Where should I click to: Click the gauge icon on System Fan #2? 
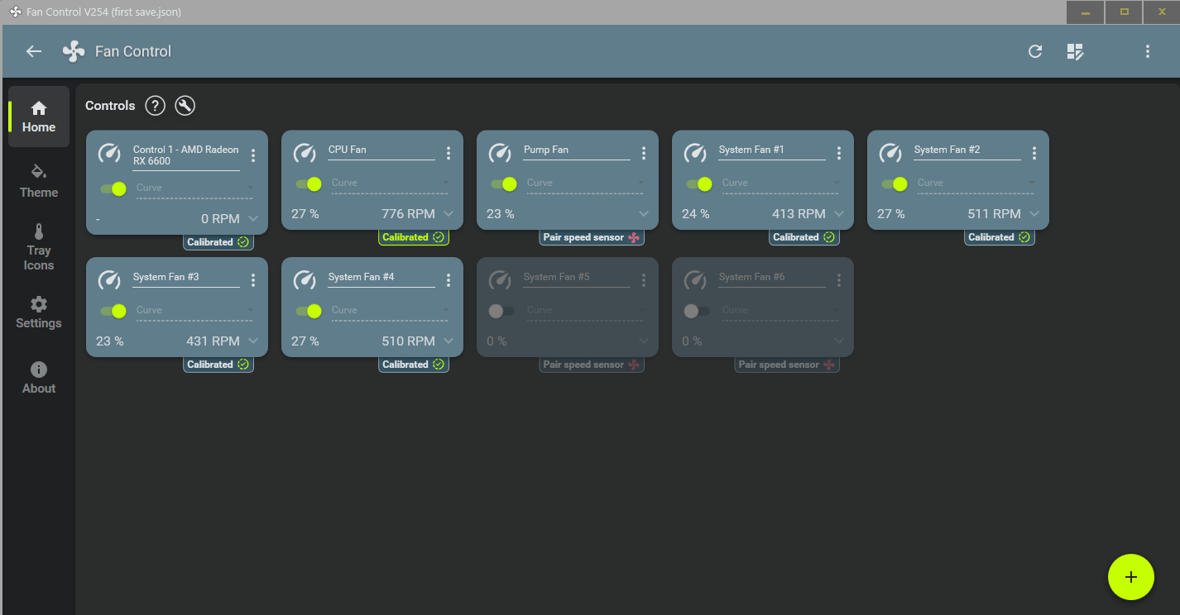(x=890, y=153)
